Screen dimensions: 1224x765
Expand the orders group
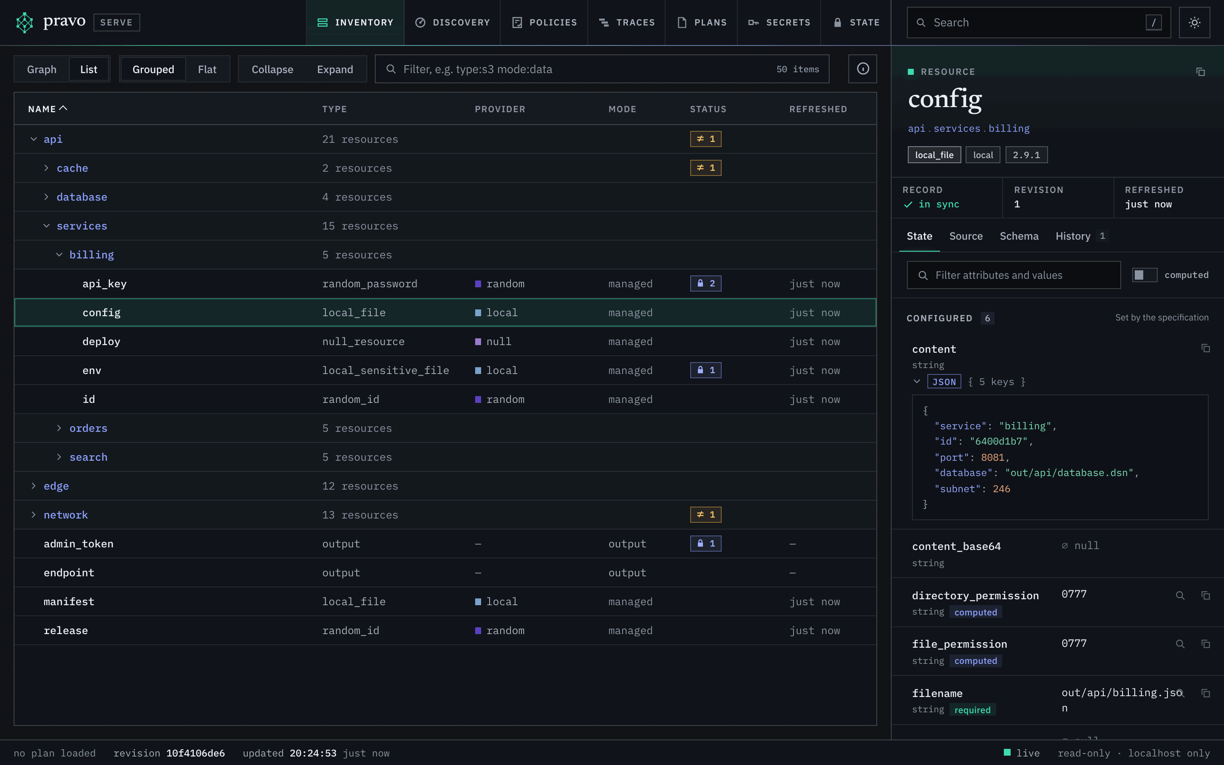pos(59,428)
